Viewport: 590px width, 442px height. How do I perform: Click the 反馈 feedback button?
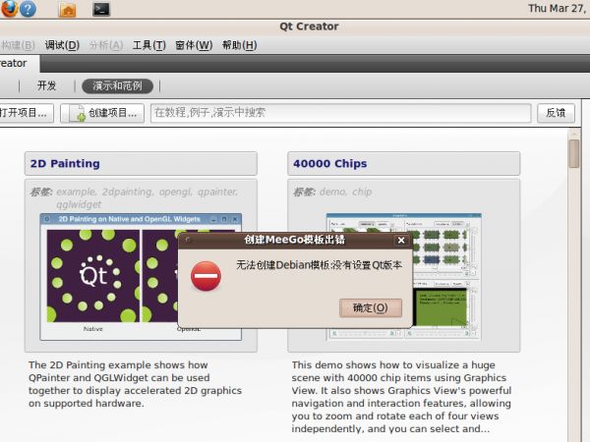(x=556, y=113)
